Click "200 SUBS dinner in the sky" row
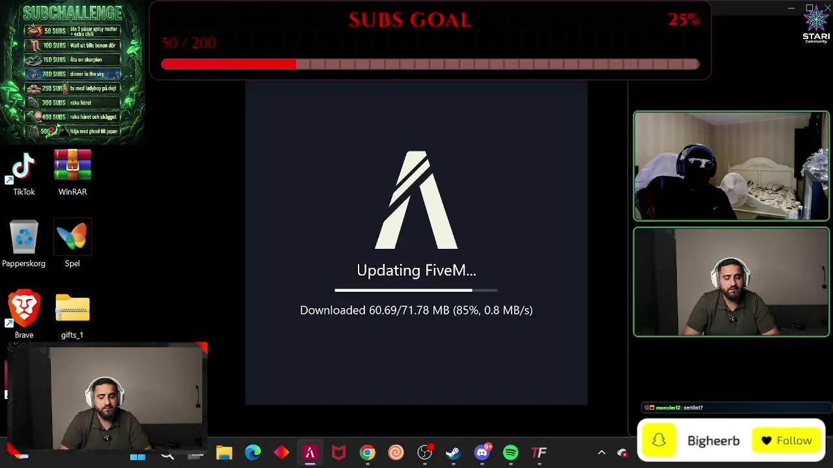The height and width of the screenshot is (468, 833). click(73, 74)
